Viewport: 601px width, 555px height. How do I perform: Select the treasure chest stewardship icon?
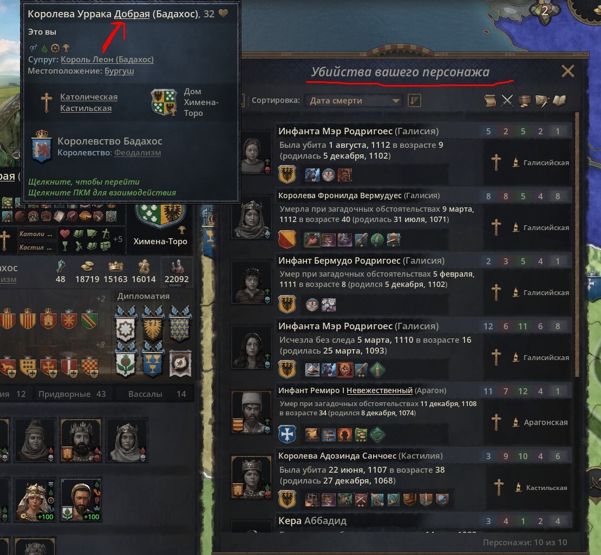[x=524, y=101]
